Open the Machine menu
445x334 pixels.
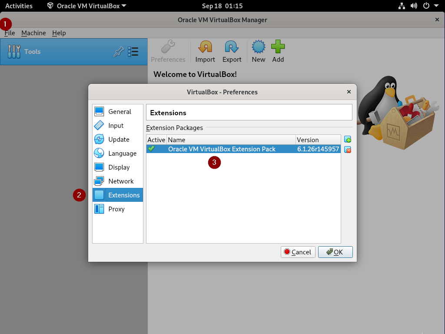(33, 33)
